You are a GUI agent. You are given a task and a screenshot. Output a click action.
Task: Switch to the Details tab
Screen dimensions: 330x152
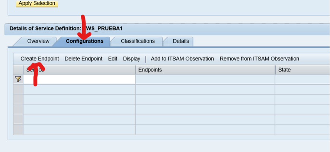tap(181, 41)
